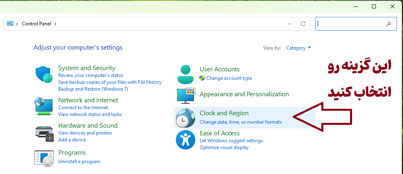Image resolution: width=403 pixels, height=174 pixels.
Task: Select Connect to the Internet
Action: click(x=83, y=108)
